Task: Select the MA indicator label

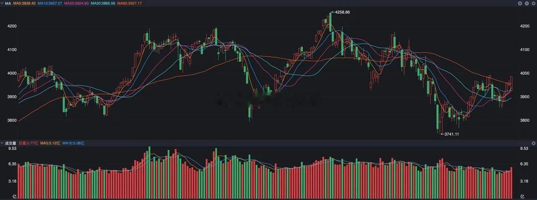Action: pyautogui.click(x=8, y=3)
